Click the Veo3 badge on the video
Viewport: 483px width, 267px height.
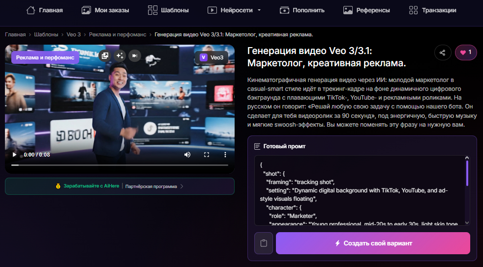211,57
